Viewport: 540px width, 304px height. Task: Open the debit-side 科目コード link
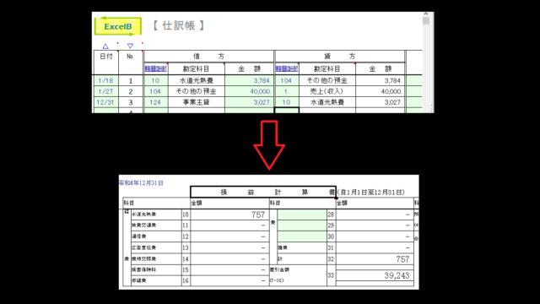tap(155, 68)
